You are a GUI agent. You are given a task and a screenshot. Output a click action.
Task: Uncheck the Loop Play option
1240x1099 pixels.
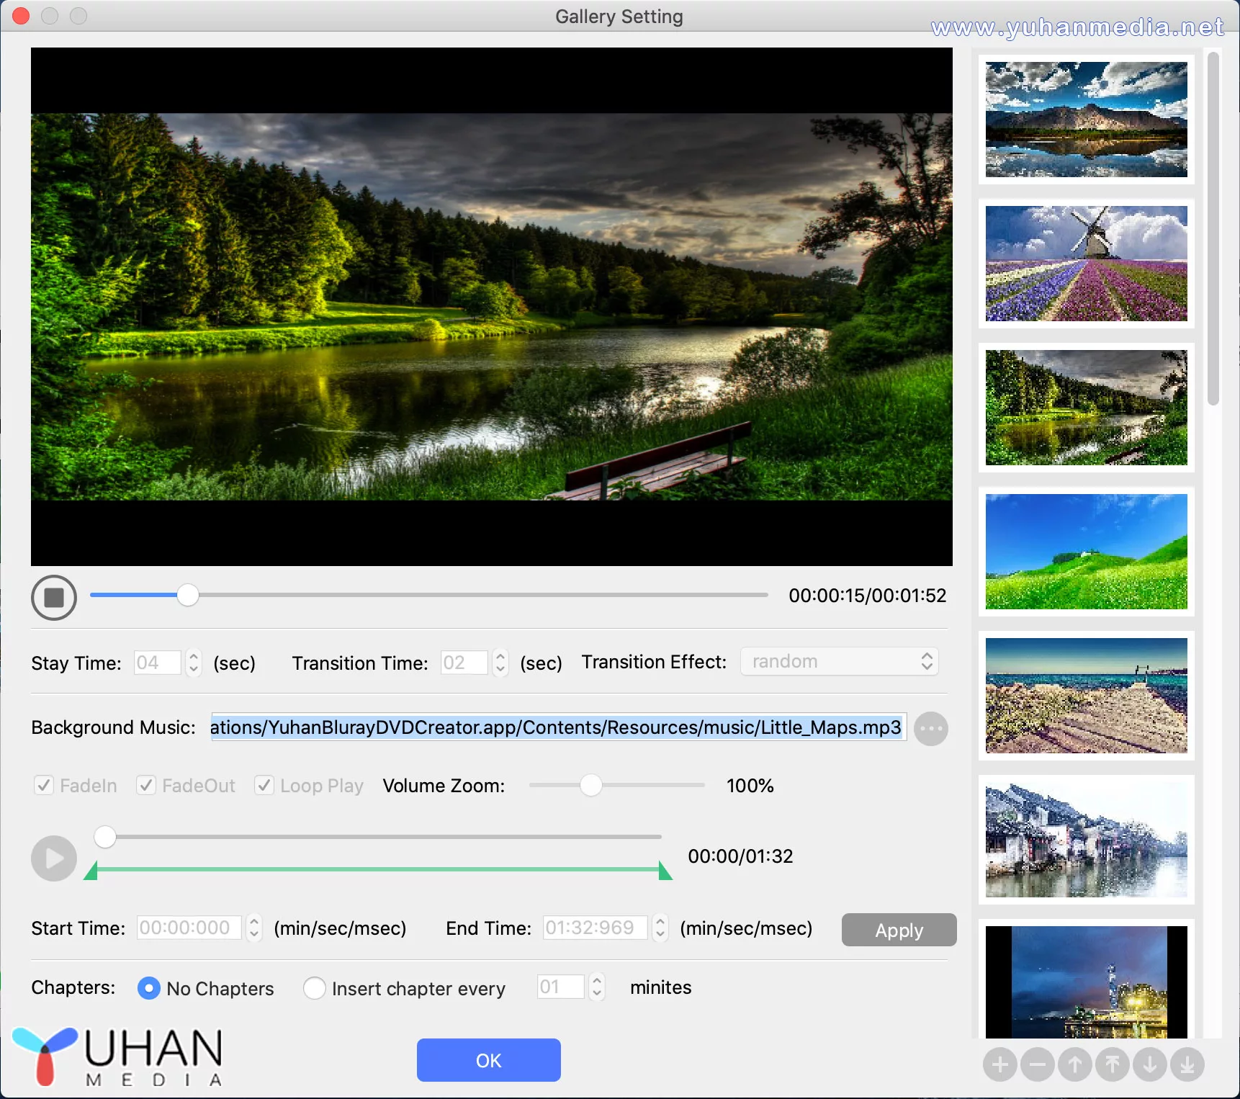click(x=264, y=785)
